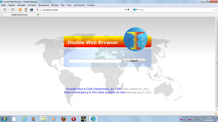Open the Forward history dropdown arrow
This screenshot has height=122, width=218.
(16, 10)
